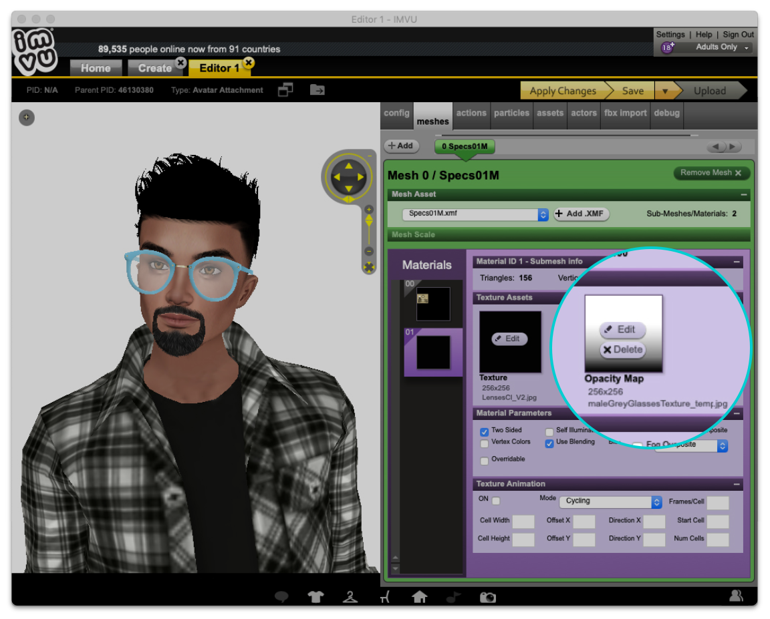Click the Upload button

point(710,91)
